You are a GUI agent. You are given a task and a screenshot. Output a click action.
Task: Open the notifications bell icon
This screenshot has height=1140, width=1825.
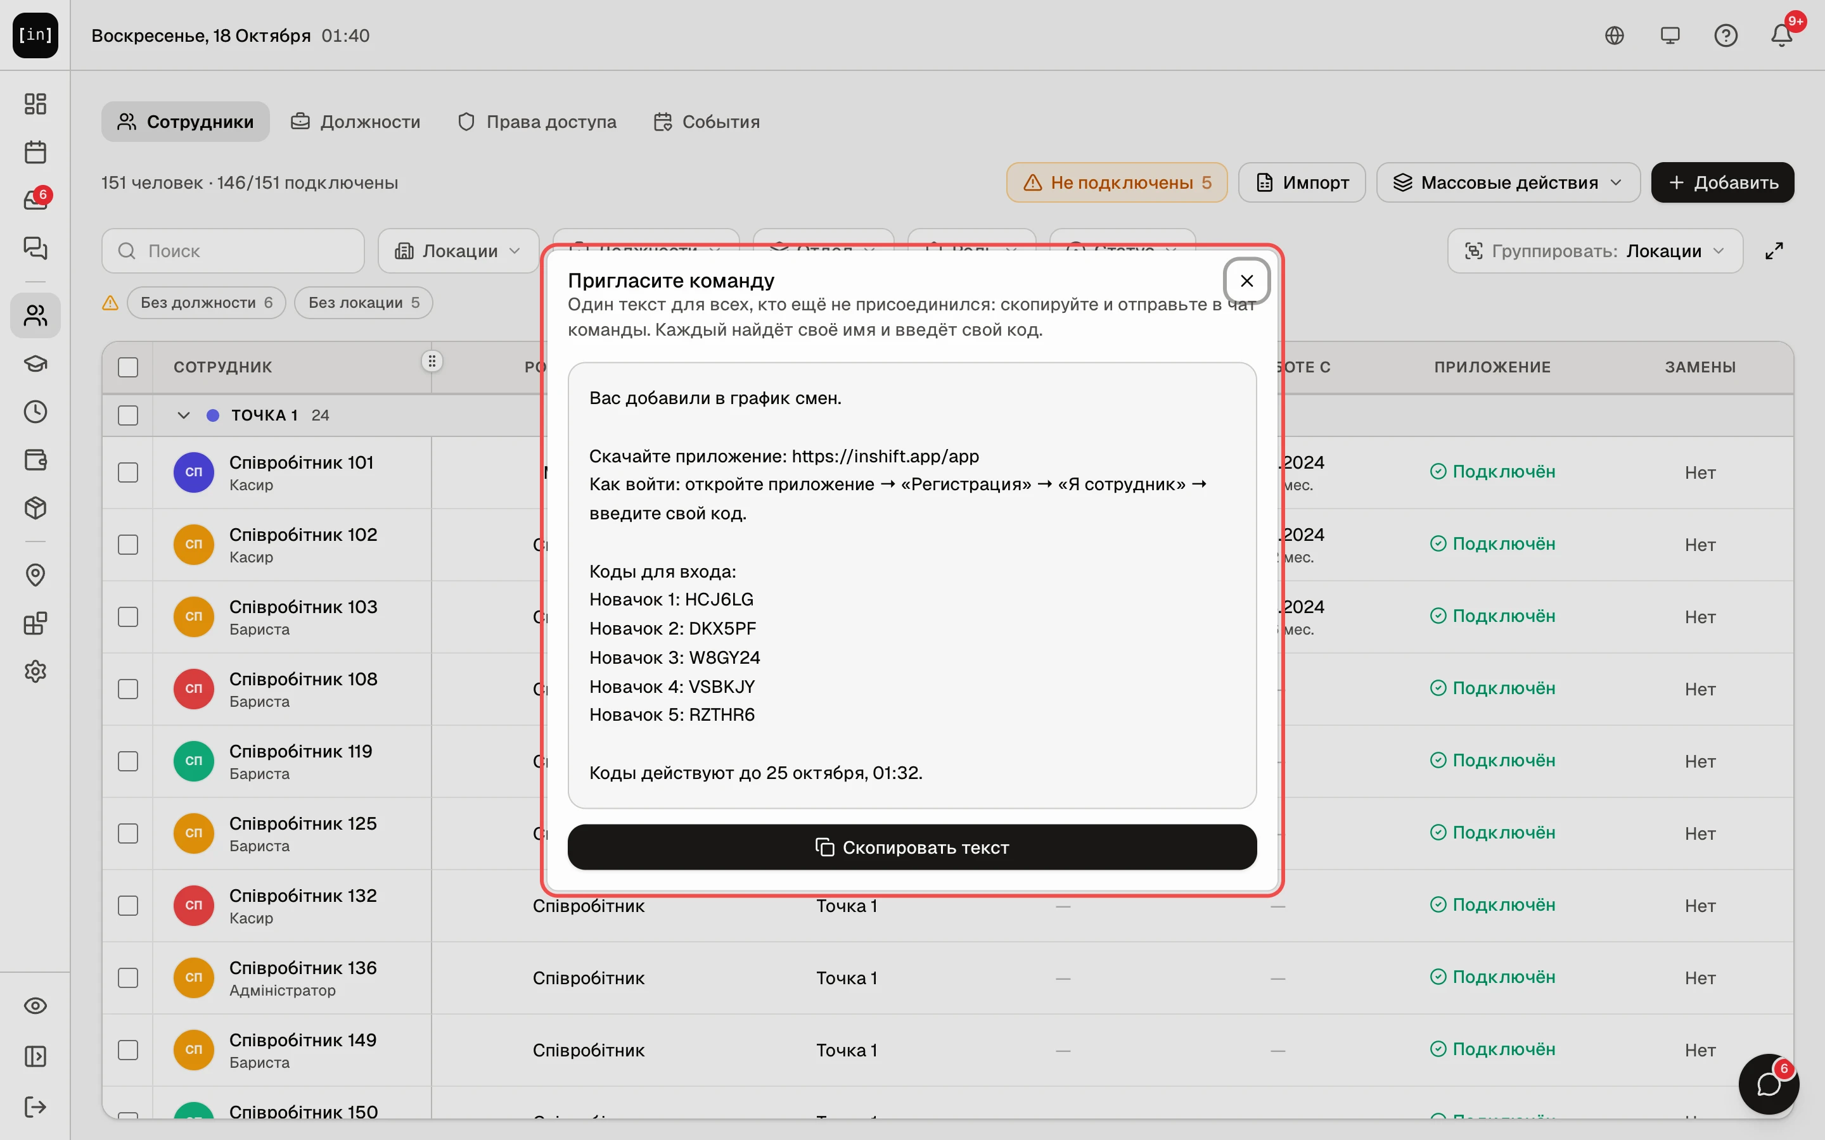pyautogui.click(x=1782, y=35)
